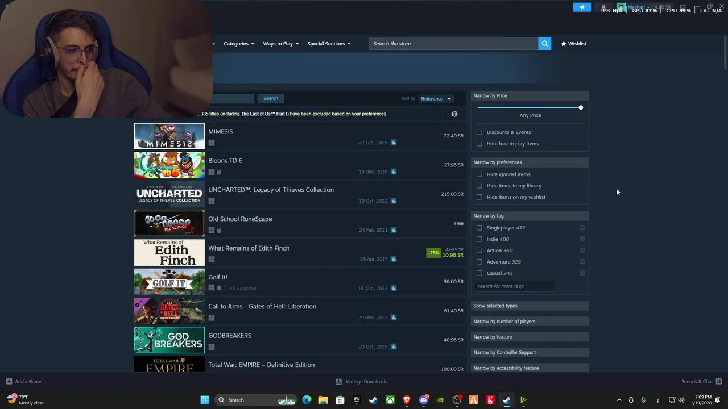
Task: Open OBS Studio from taskbar
Action: (457, 400)
